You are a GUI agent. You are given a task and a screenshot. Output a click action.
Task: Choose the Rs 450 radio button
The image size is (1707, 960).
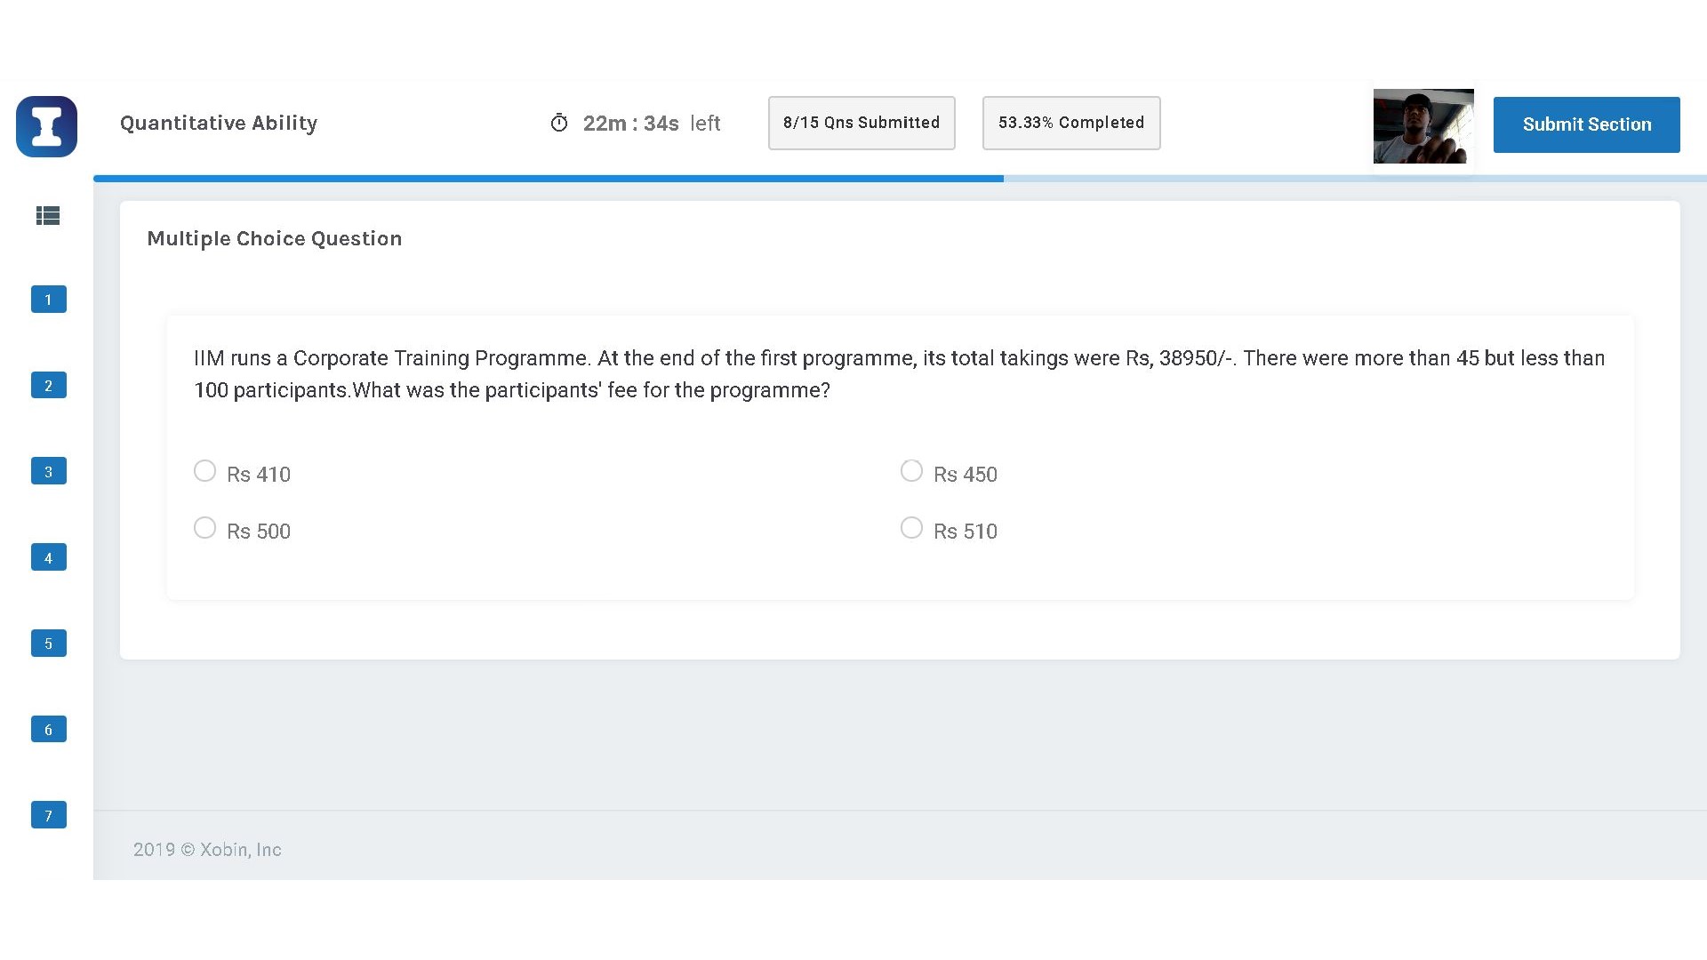(911, 471)
